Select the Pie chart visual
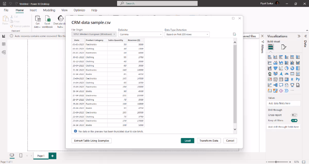309x164 pixels. coord(287,68)
